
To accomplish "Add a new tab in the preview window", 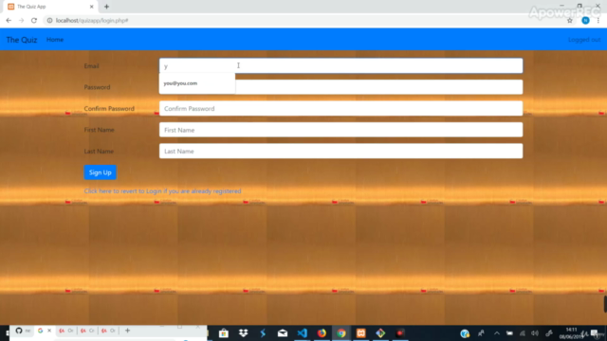I will (127, 331).
